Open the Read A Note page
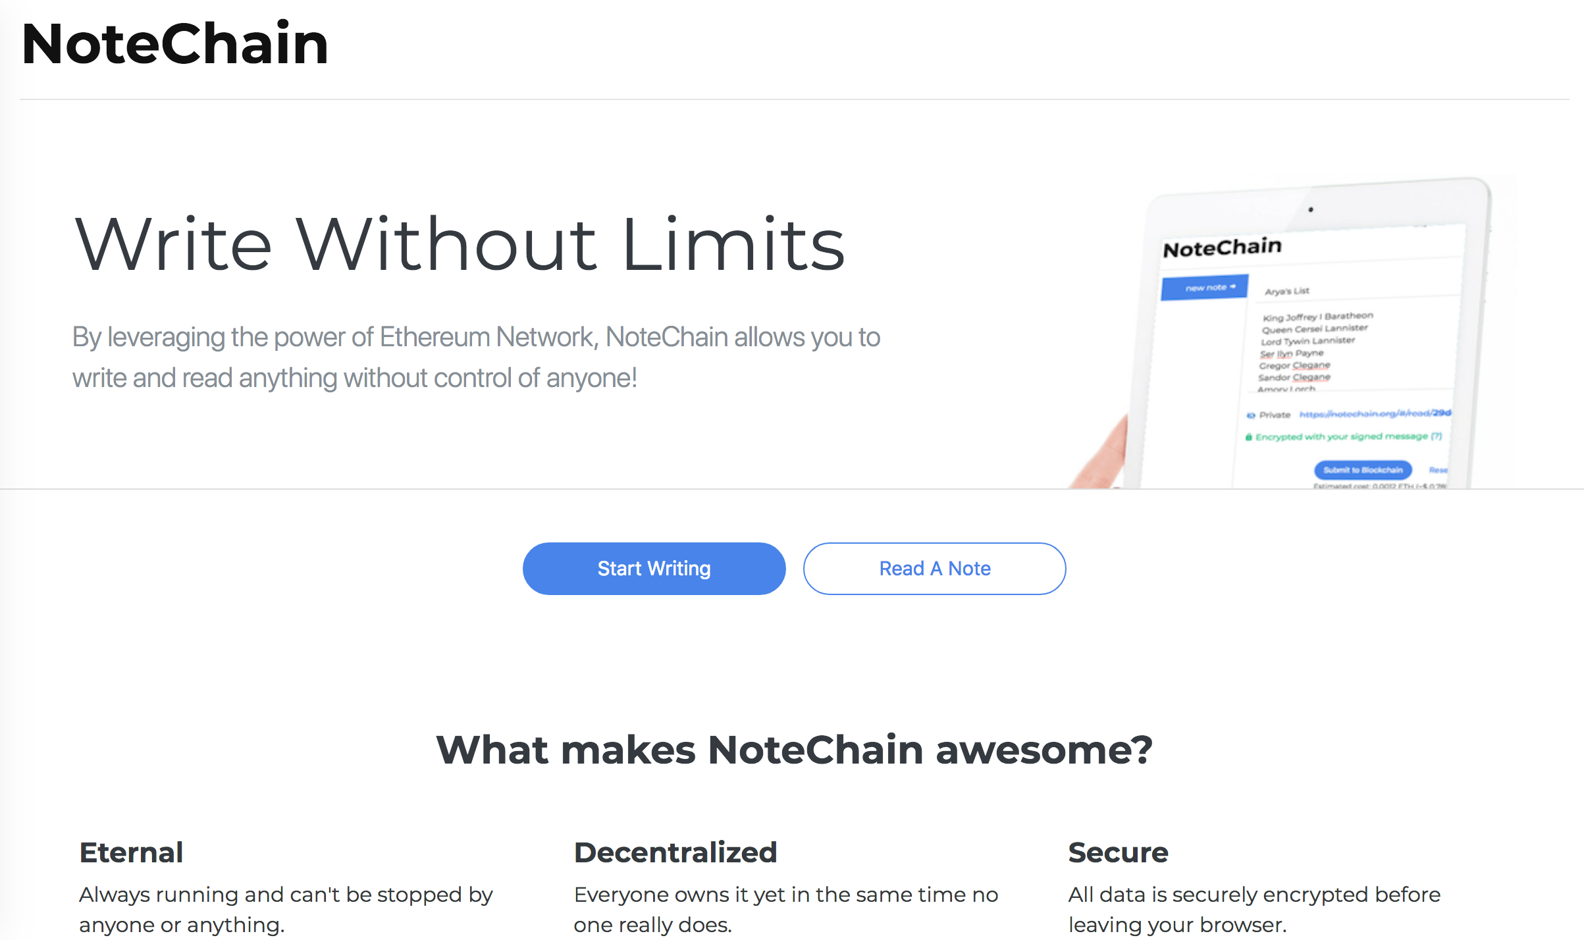The image size is (1584, 940). coord(934,569)
